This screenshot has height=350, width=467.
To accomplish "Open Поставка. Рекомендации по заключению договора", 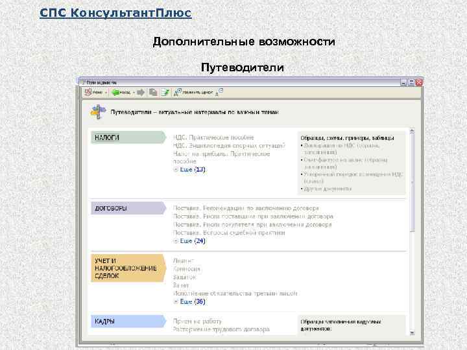I will pyautogui.click(x=246, y=208).
